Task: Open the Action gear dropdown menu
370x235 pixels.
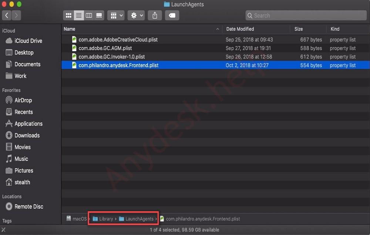Action: [136, 16]
